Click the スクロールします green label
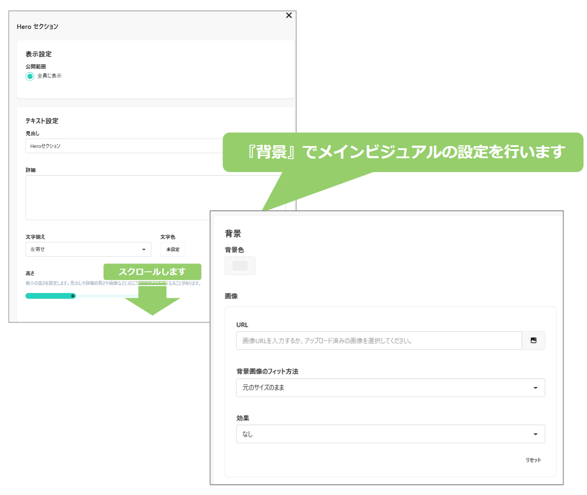Viewport: 587px width, 495px height. (152, 272)
